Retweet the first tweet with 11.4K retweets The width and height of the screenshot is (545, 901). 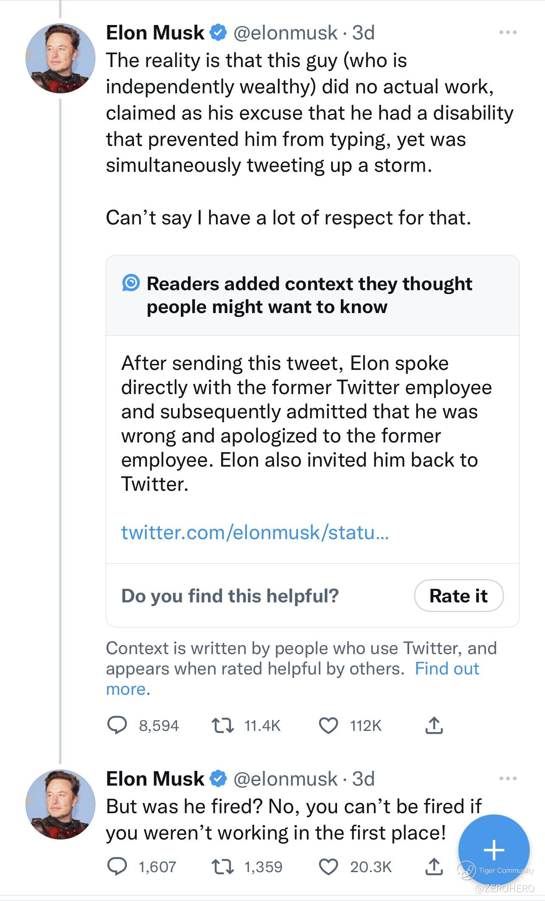click(x=222, y=725)
